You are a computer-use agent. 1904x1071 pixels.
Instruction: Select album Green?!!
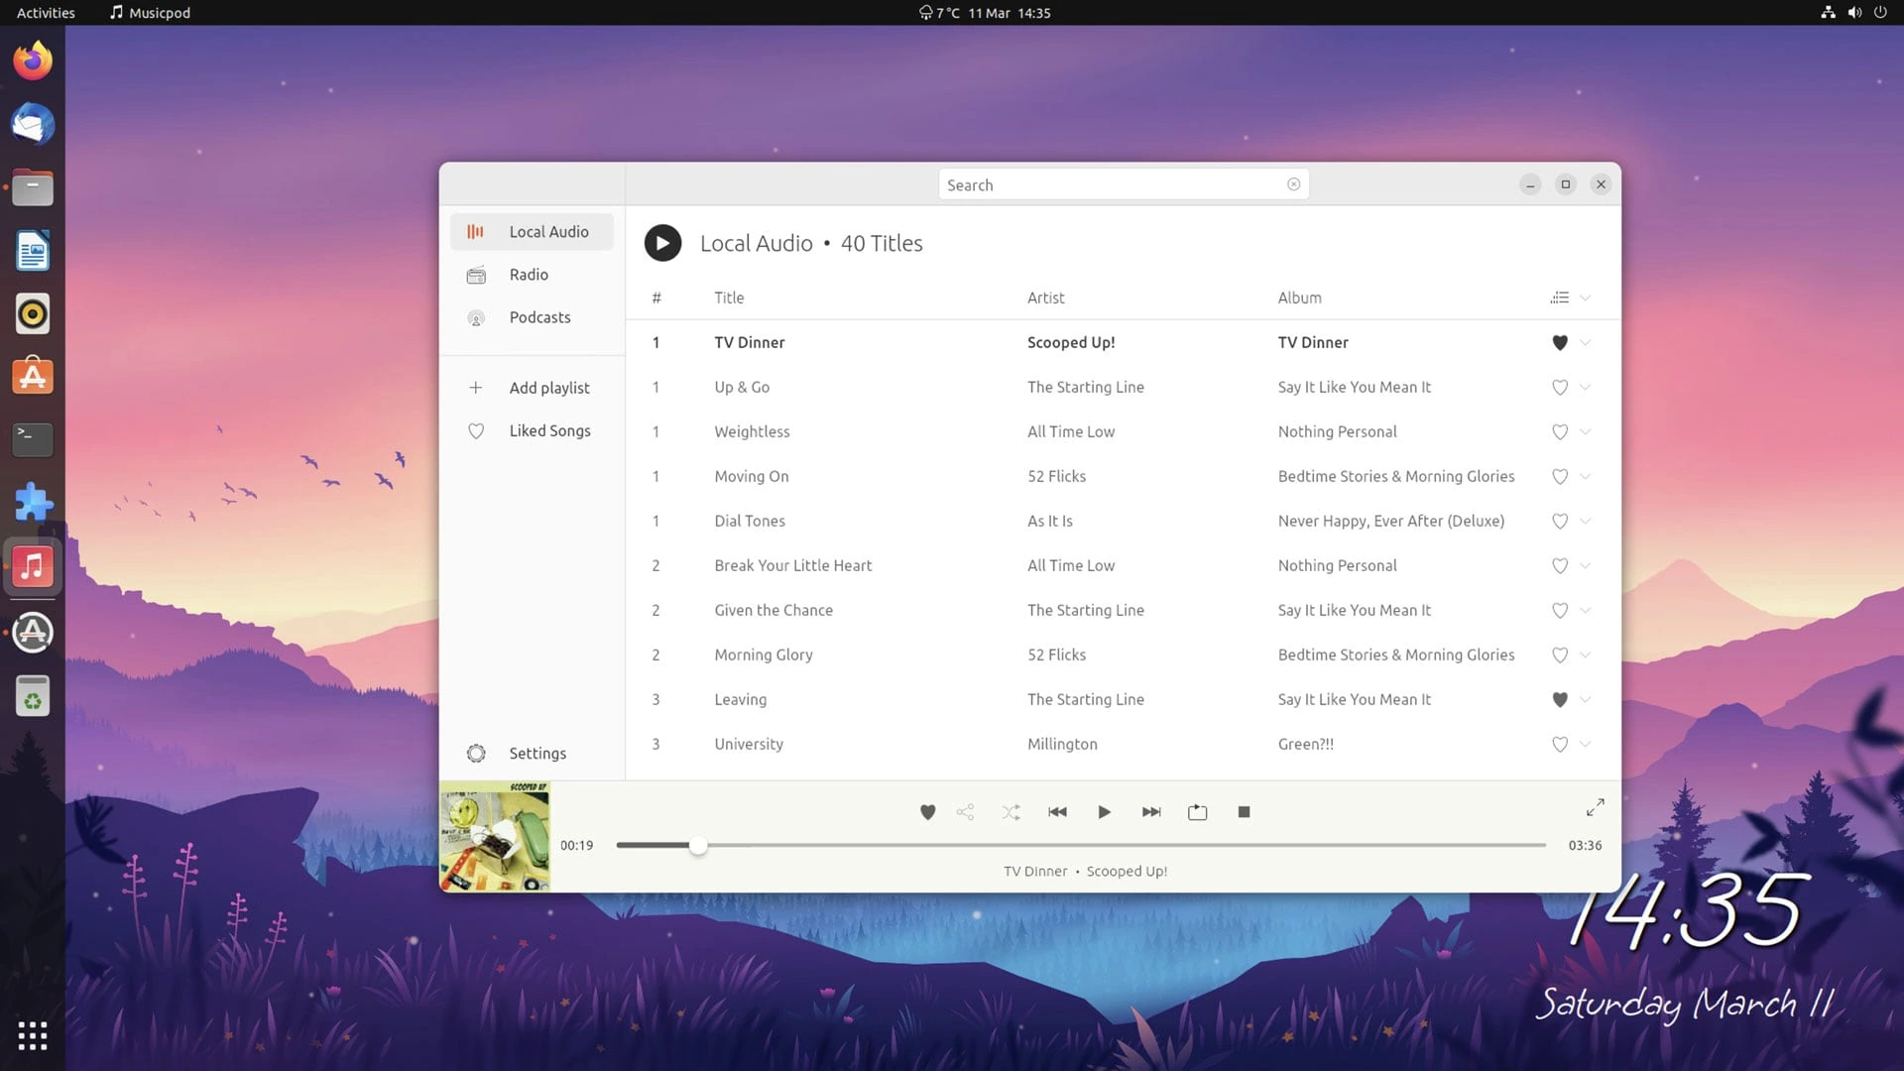pos(1305,744)
